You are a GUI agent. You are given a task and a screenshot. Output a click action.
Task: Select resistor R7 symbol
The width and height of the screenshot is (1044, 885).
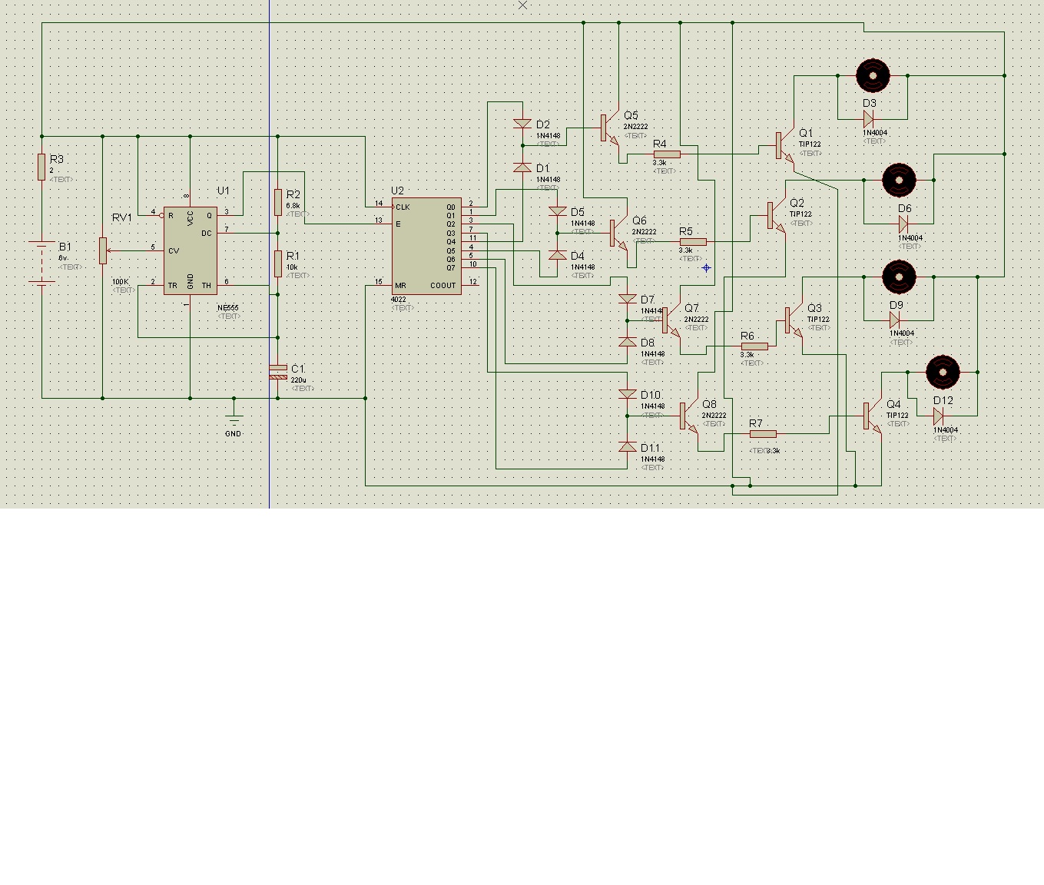pos(763,433)
